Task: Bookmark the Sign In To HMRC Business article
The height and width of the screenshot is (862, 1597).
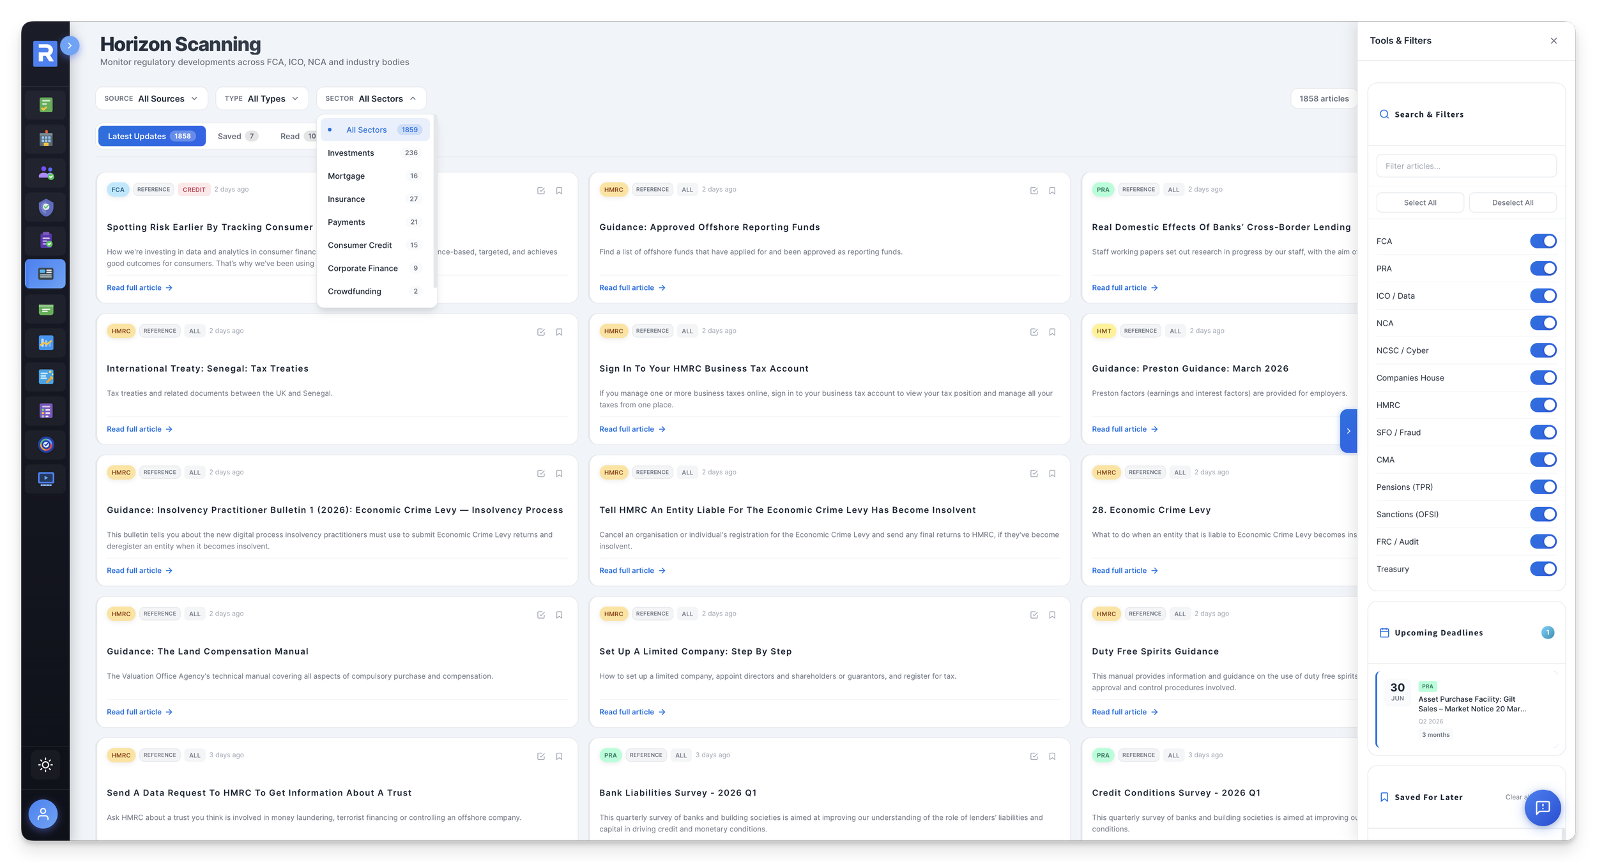Action: (x=1052, y=332)
